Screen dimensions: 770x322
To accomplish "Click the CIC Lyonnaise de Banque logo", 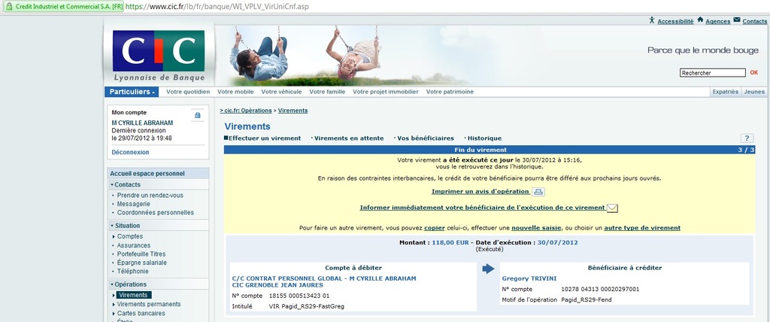I will 159,56.
